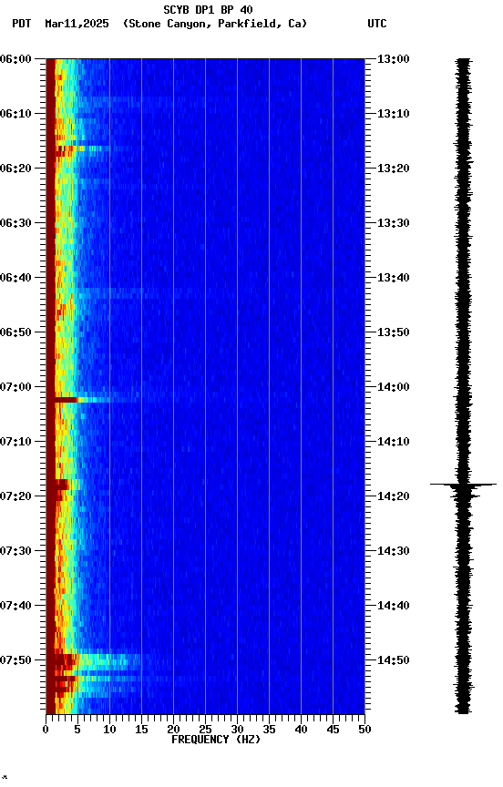The image size is (503, 787).
Task: Click the '07:00' PDT time label
Action: pyautogui.click(x=15, y=387)
